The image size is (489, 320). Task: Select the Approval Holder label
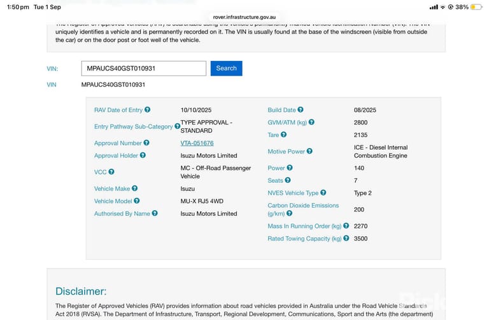(116, 156)
